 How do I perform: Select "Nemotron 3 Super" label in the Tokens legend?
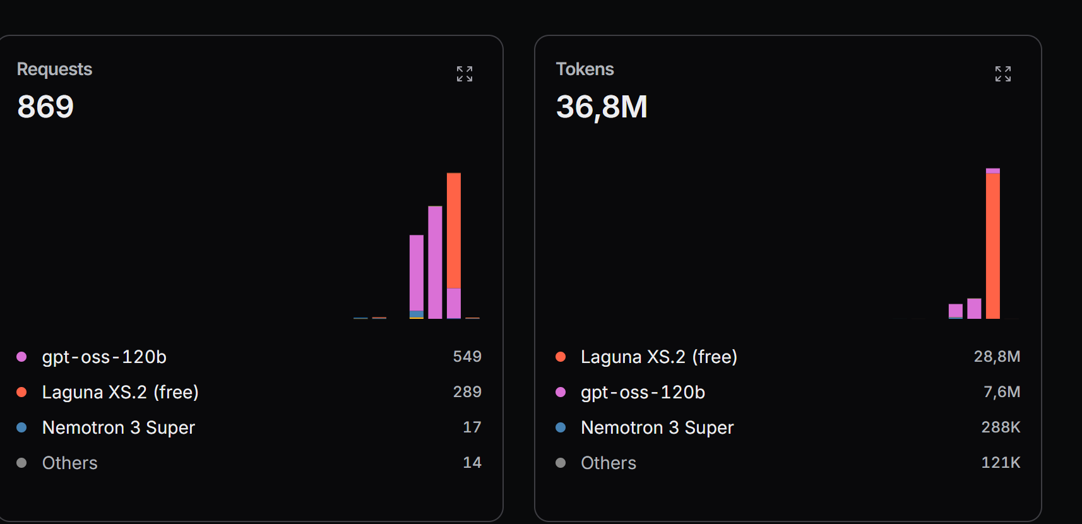pyautogui.click(x=657, y=427)
